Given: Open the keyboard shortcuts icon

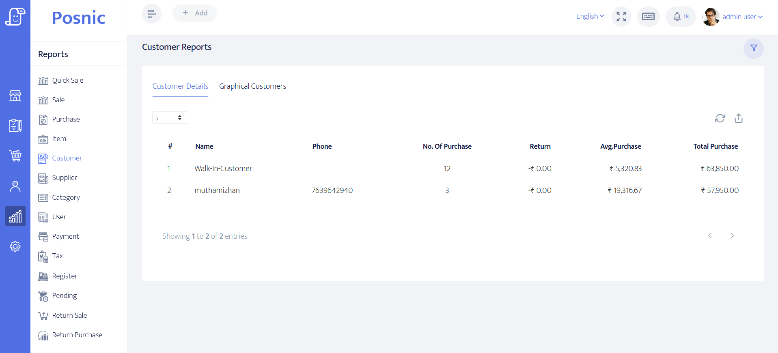Looking at the screenshot, I should pos(648,17).
